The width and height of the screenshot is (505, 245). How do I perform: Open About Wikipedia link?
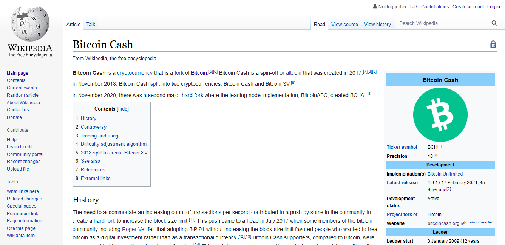click(23, 103)
